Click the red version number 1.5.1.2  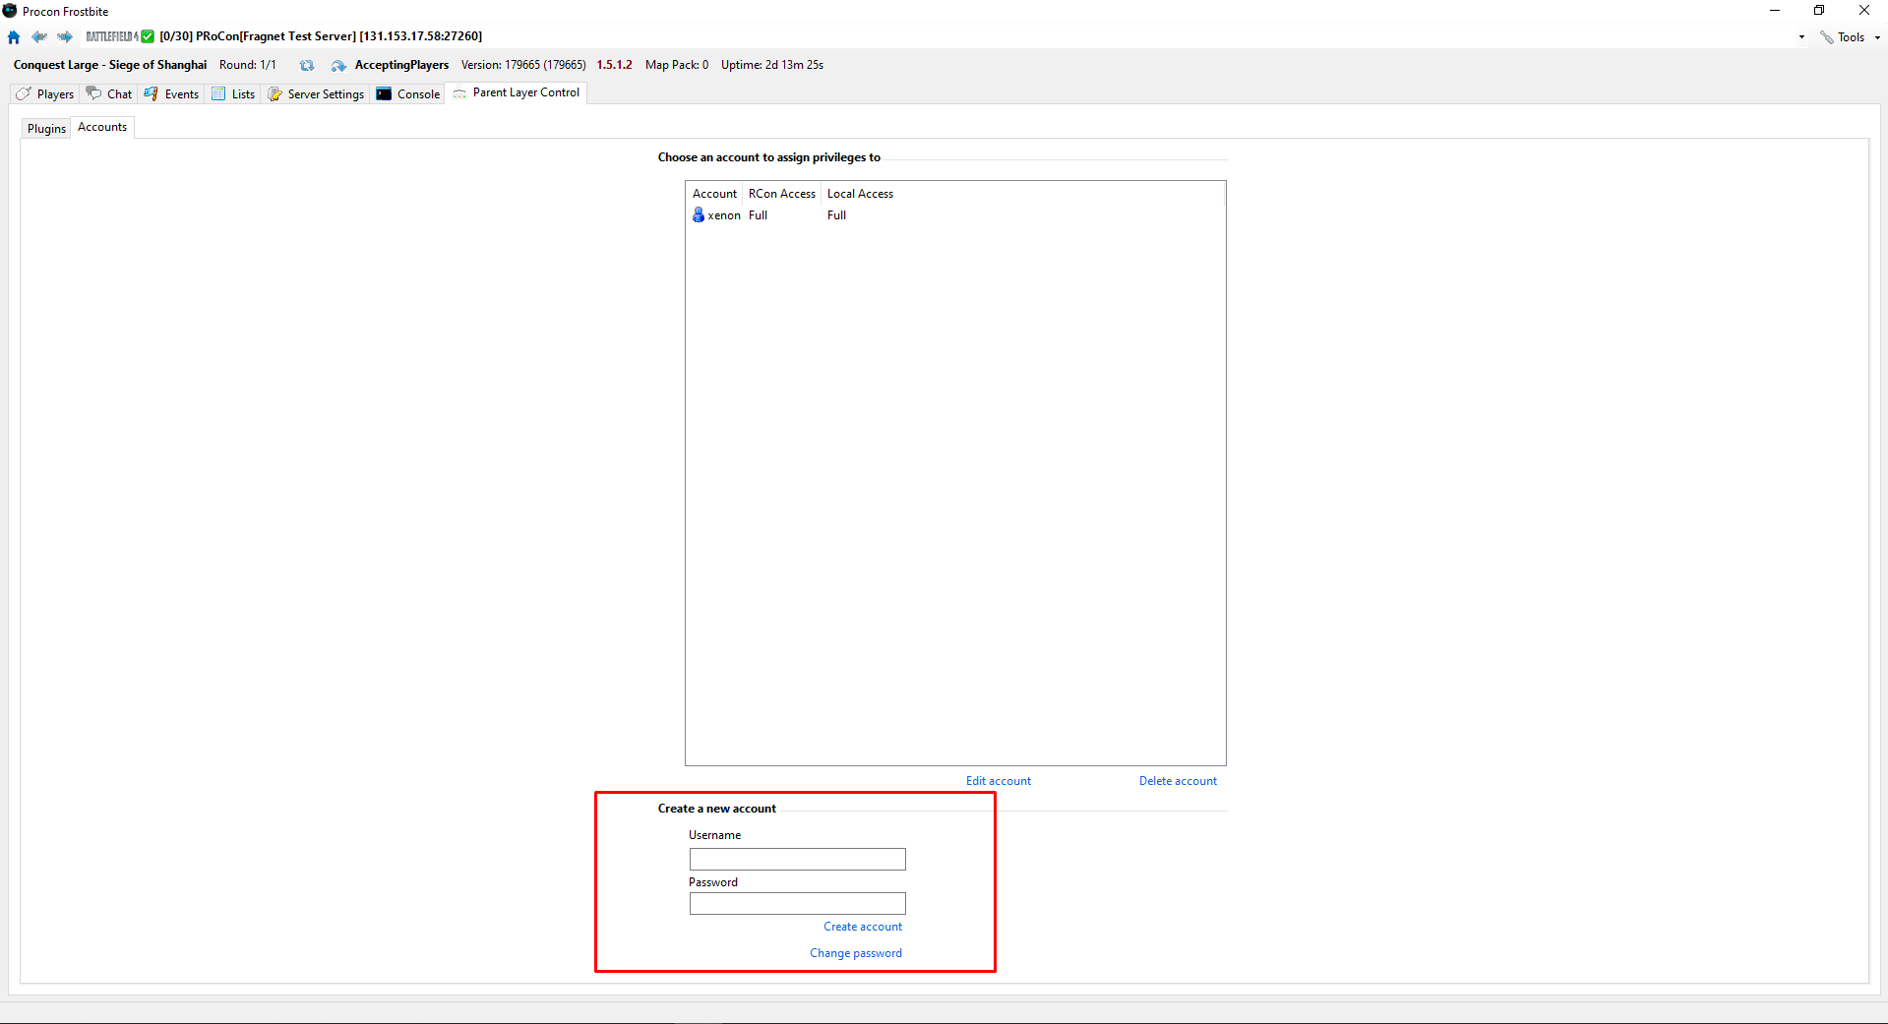coord(614,65)
